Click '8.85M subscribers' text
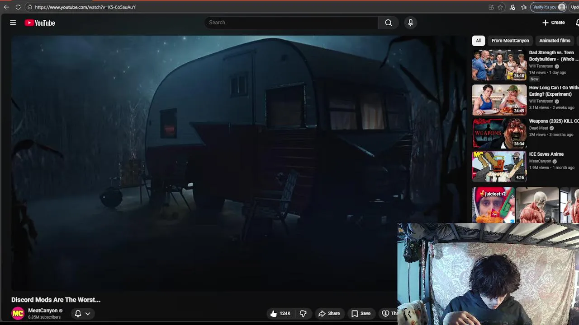The width and height of the screenshot is (579, 325). click(44, 317)
